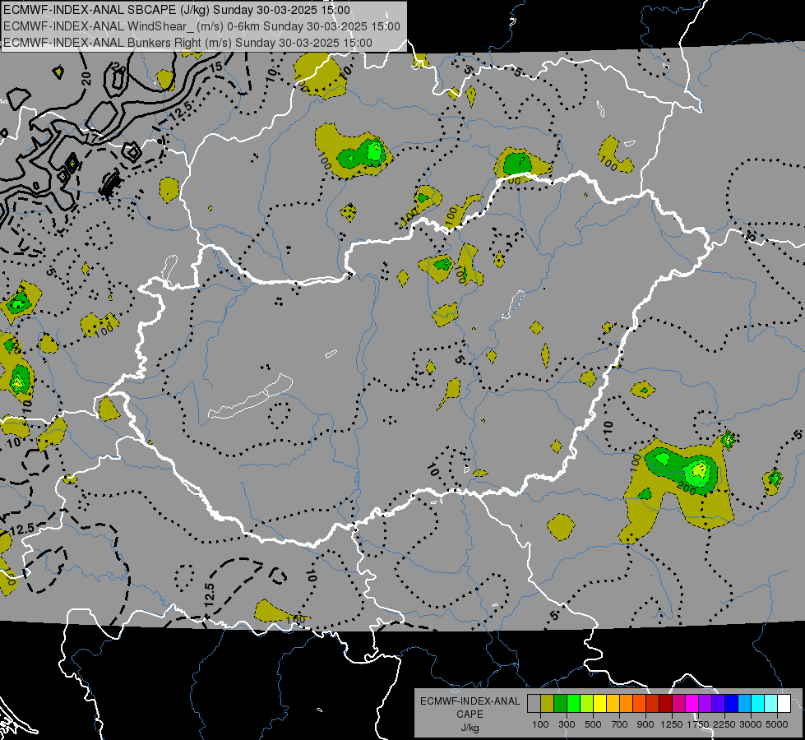The width and height of the screenshot is (805, 740).
Task: Click legend tick value 5000
Action: click(x=777, y=724)
